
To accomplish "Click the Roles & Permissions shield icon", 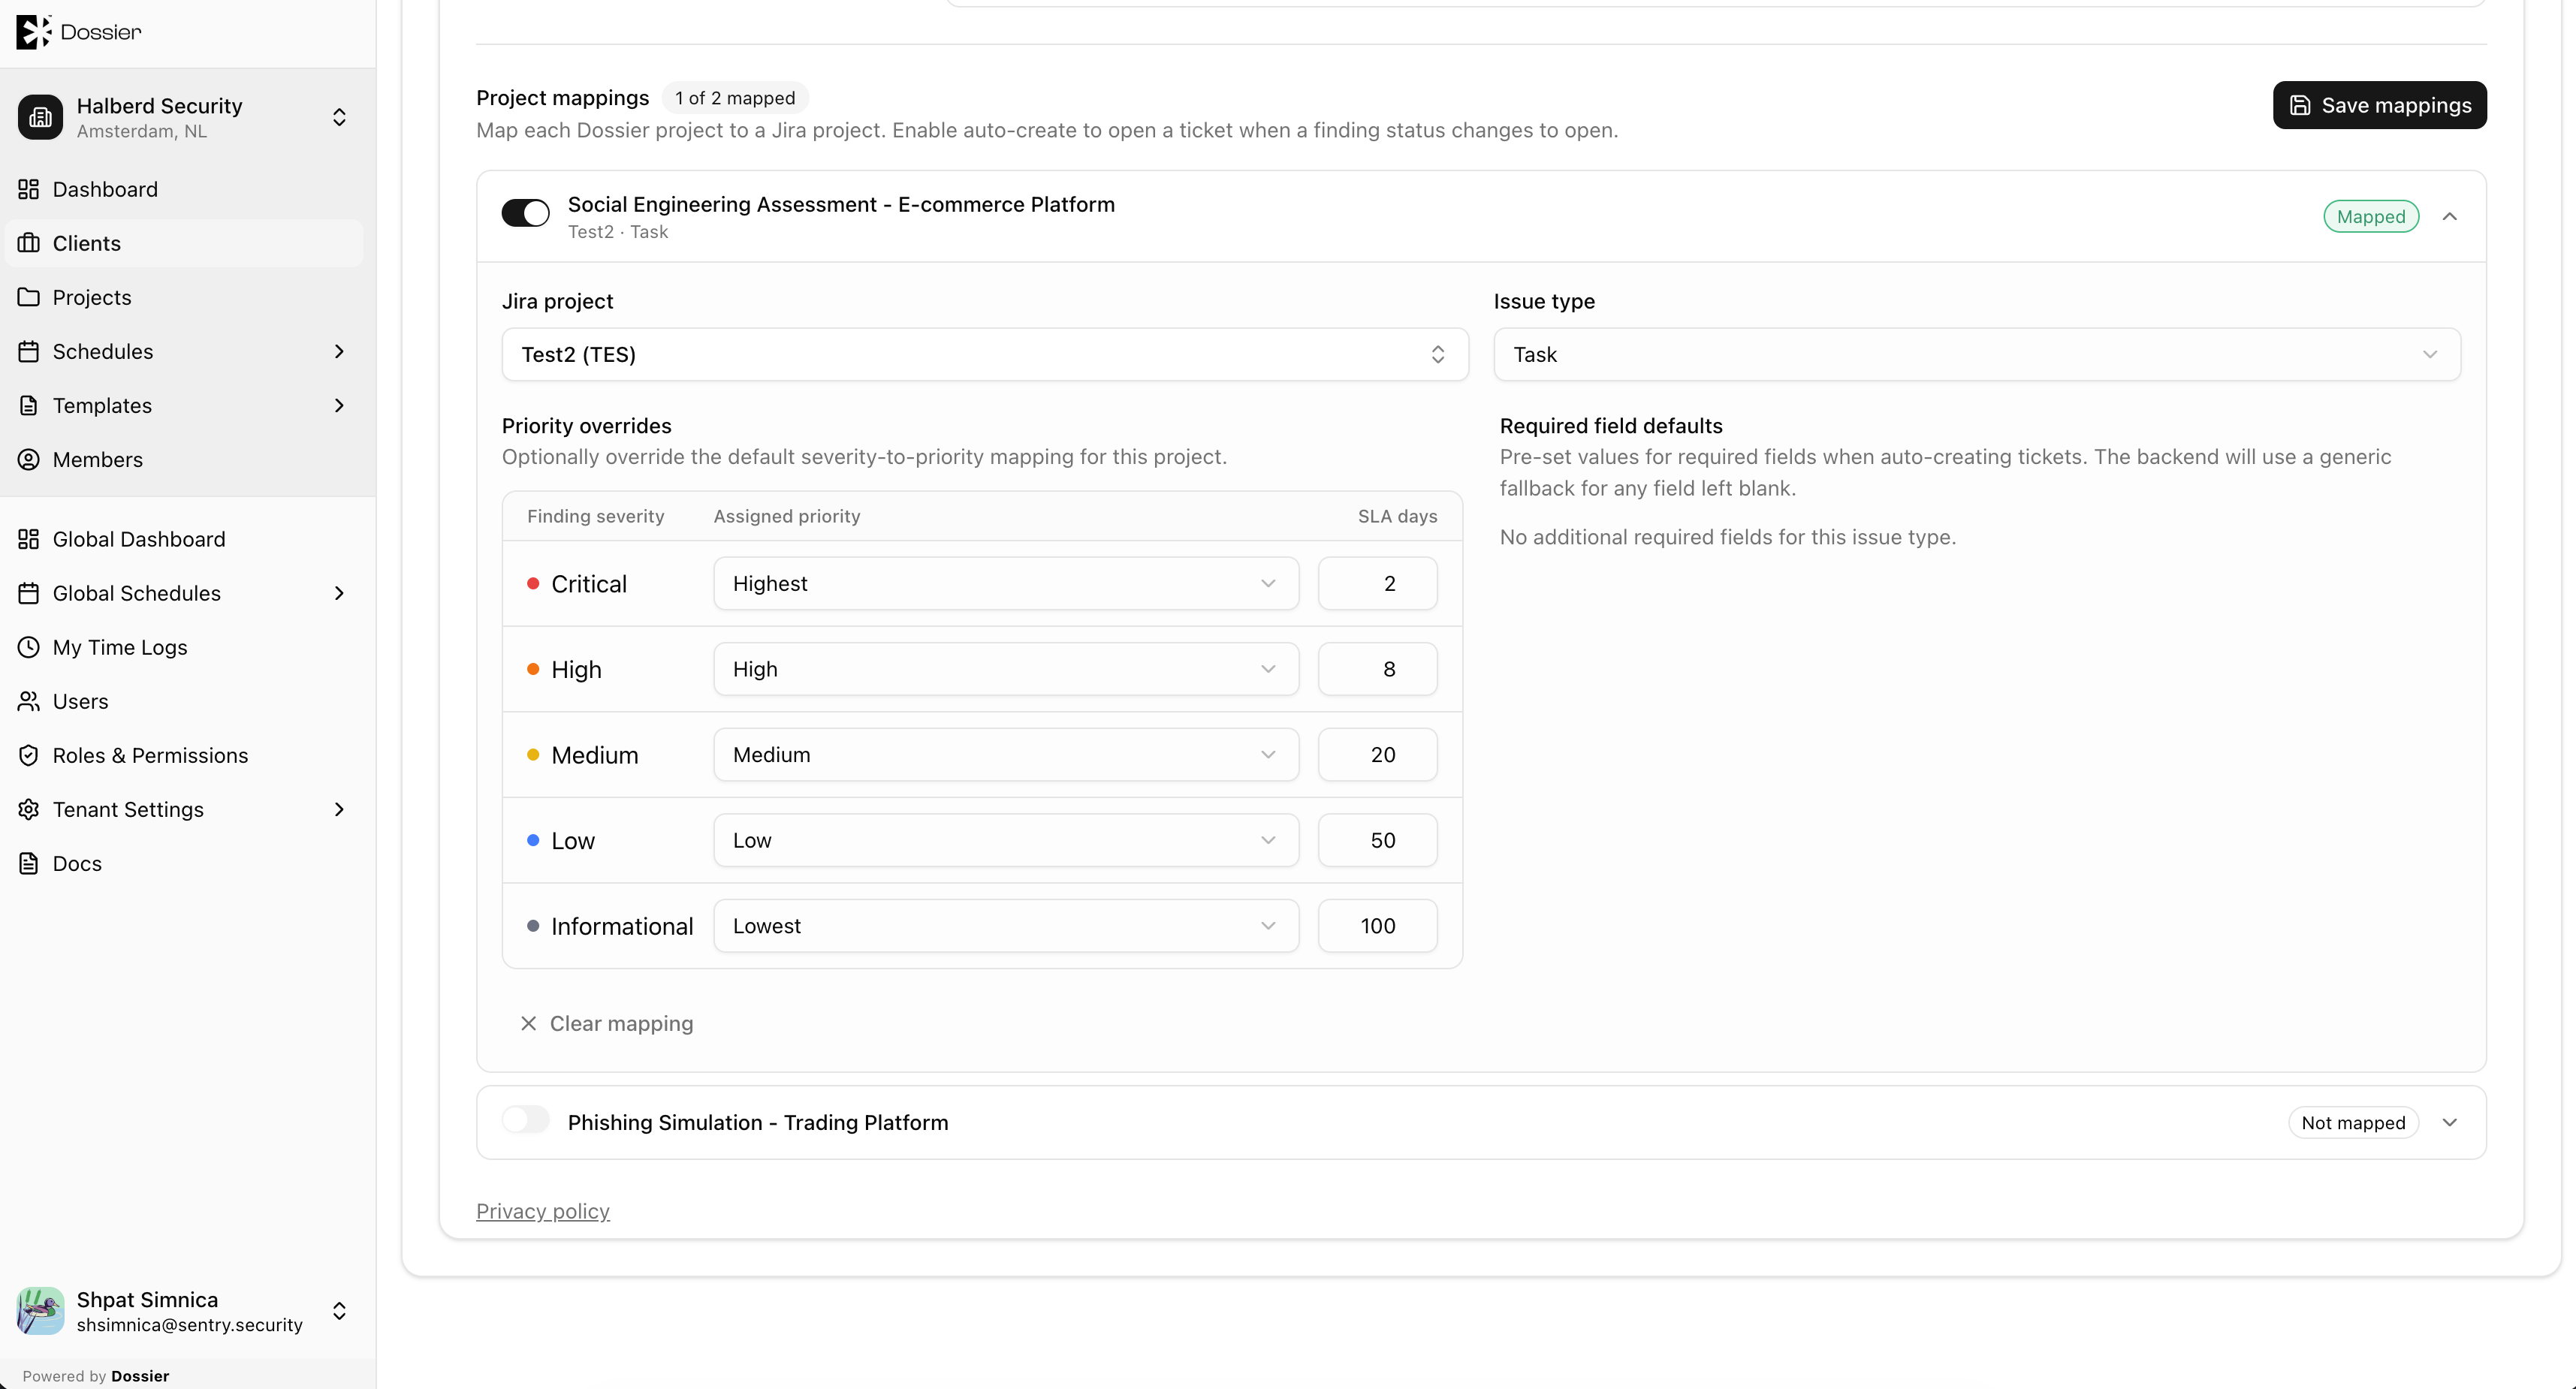I will tap(29, 755).
